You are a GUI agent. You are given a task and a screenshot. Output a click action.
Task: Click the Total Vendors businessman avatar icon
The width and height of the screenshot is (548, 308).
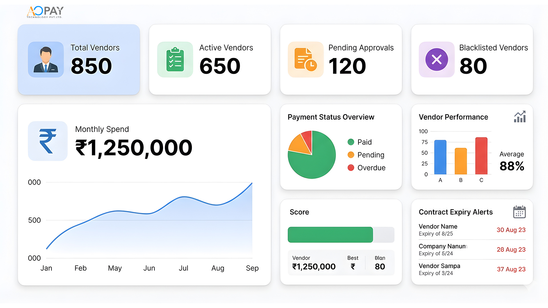pos(46,60)
